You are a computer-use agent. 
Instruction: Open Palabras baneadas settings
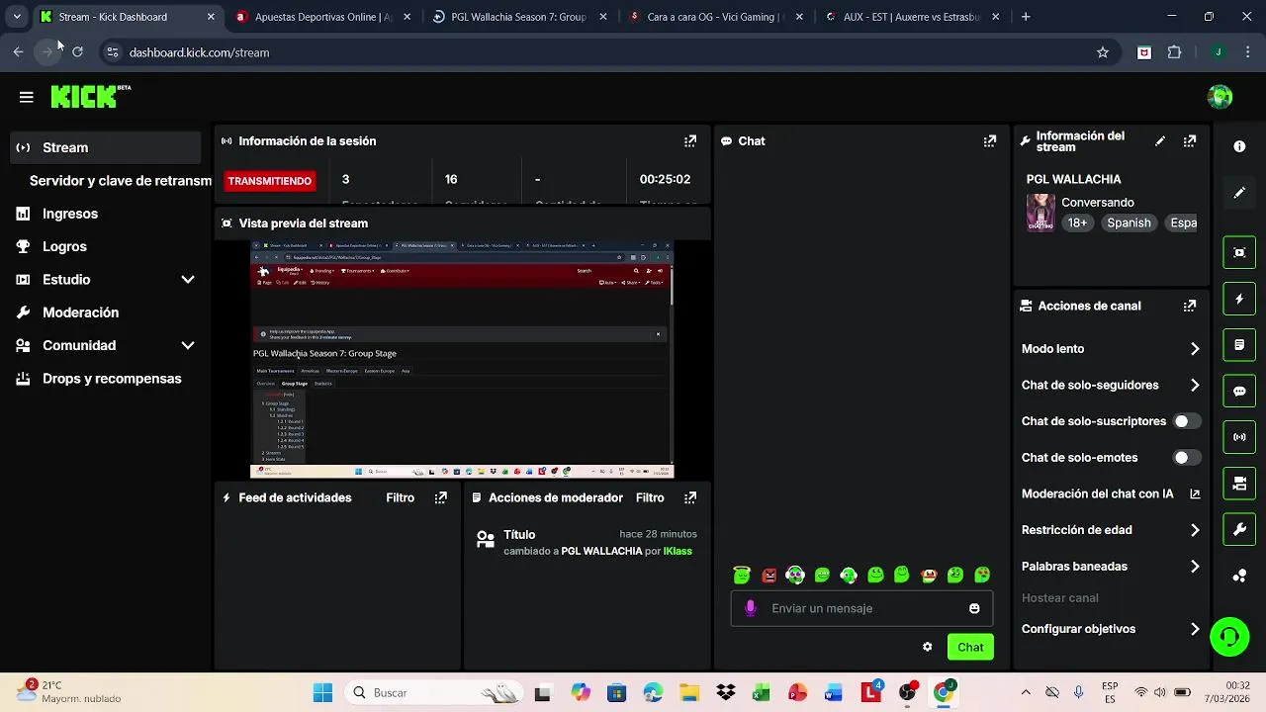pyautogui.click(x=1110, y=567)
